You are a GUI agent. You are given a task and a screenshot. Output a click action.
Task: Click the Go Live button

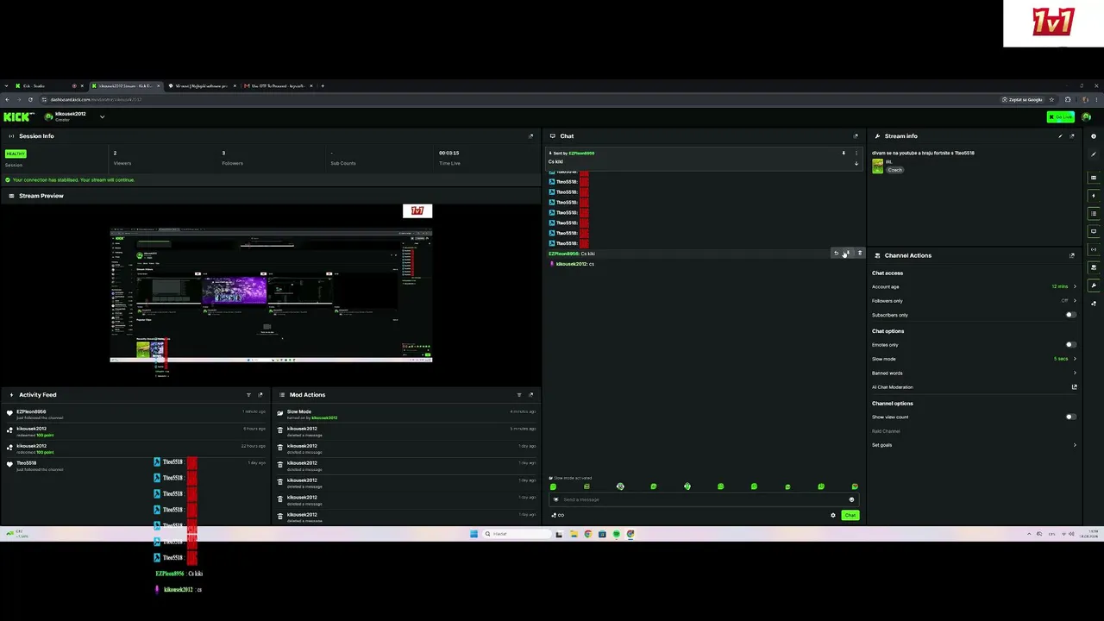[x=1061, y=116]
